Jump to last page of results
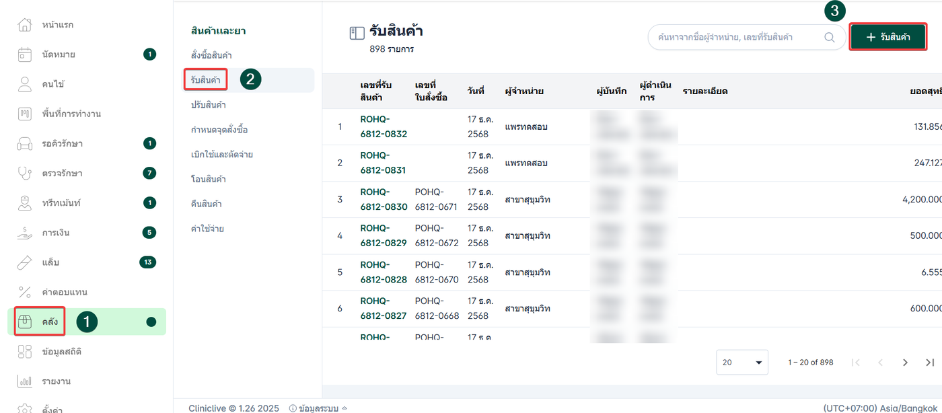Viewport: 942px width, 413px height. [929, 363]
